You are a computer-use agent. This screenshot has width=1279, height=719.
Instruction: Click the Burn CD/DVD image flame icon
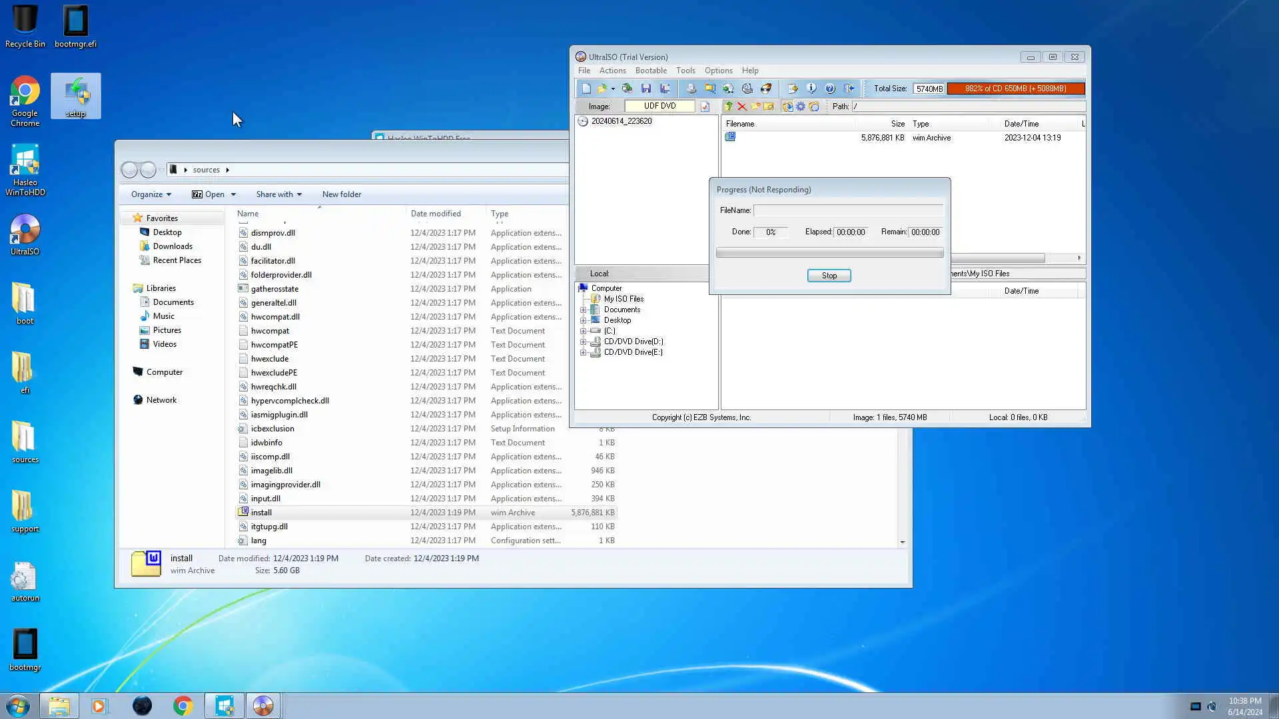click(x=766, y=89)
